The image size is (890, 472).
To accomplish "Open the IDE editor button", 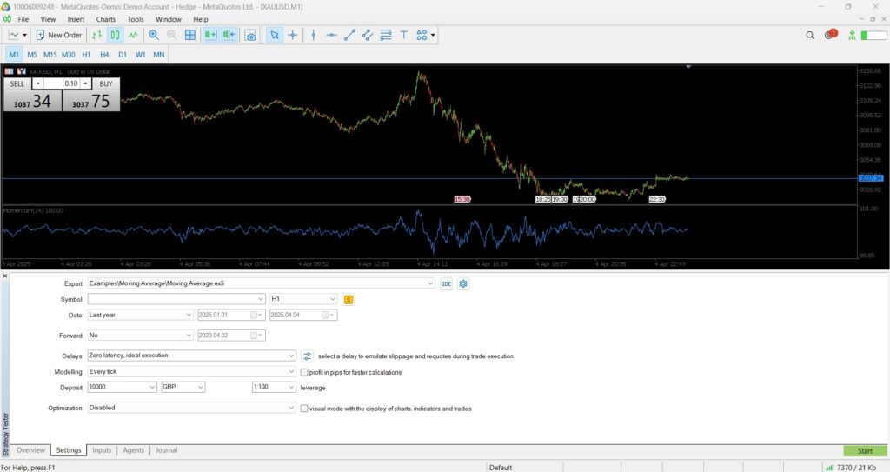I will (447, 283).
